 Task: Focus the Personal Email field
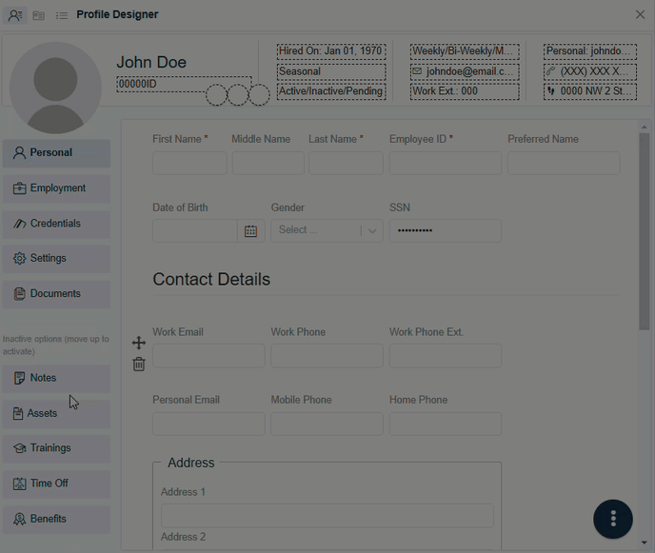[208, 424]
